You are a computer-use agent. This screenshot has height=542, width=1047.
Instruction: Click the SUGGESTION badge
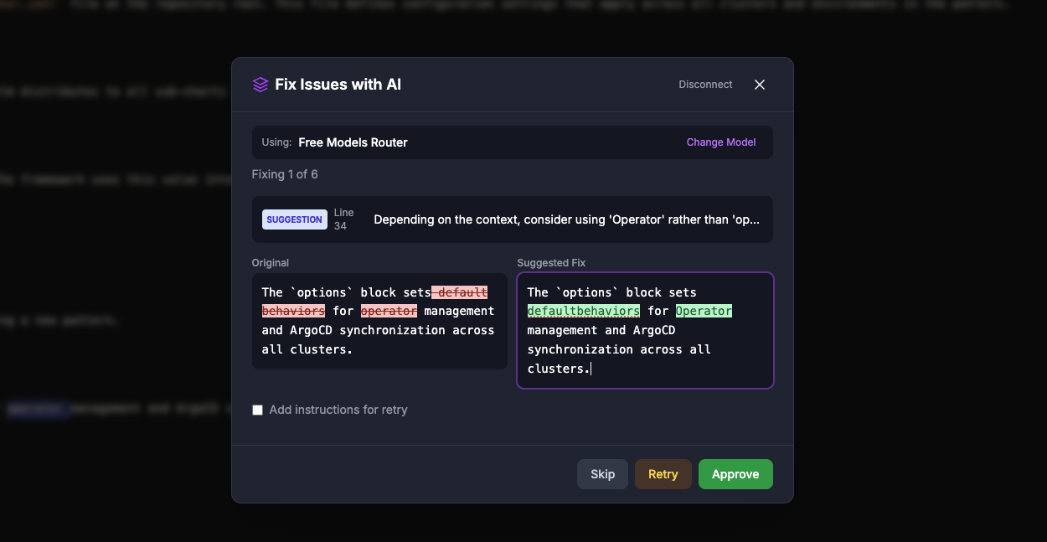coord(294,219)
